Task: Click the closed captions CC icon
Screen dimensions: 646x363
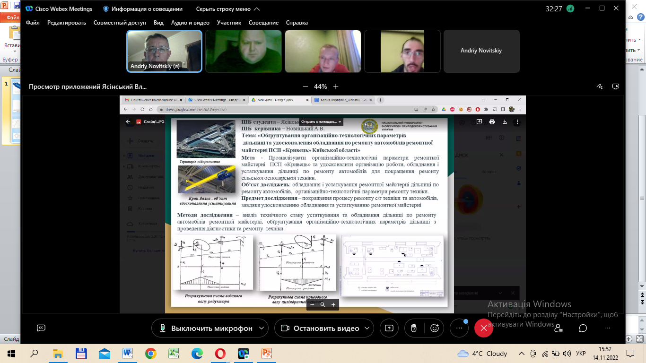Action: pyautogui.click(x=41, y=328)
